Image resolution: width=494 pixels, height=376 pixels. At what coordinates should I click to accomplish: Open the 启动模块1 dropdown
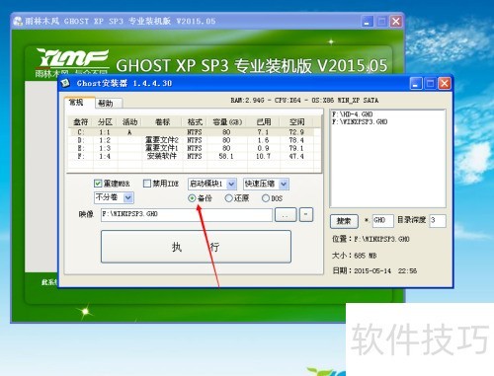point(231,184)
